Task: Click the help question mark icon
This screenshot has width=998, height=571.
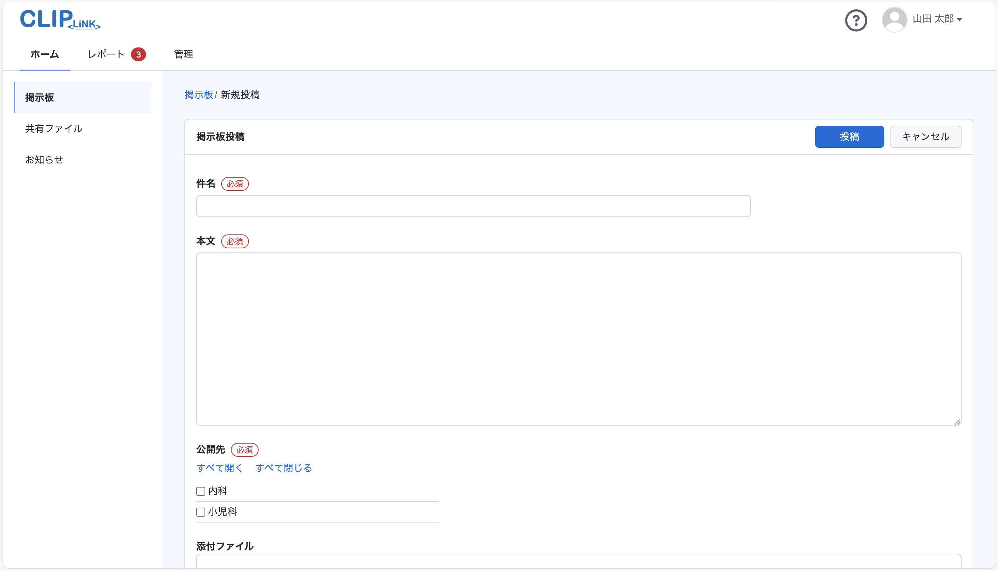Action: 856,20
